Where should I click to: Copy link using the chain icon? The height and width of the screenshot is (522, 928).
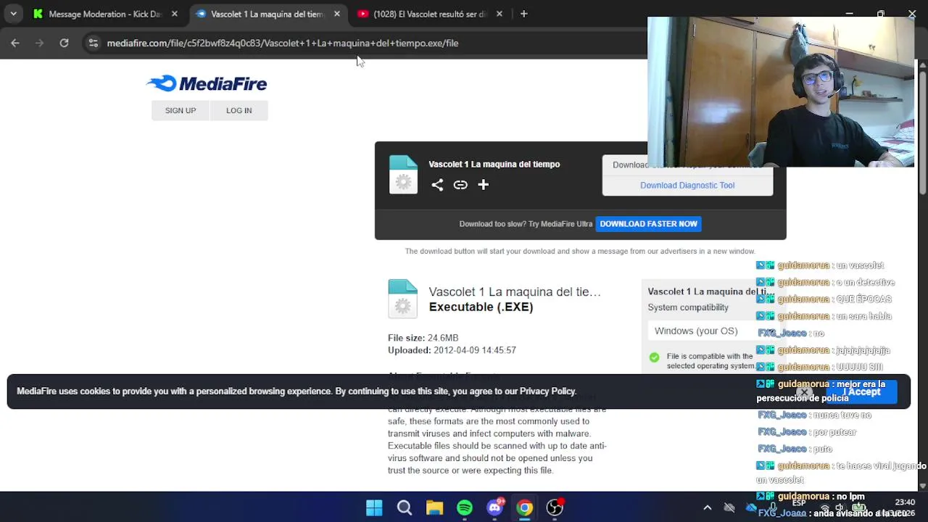[460, 185]
